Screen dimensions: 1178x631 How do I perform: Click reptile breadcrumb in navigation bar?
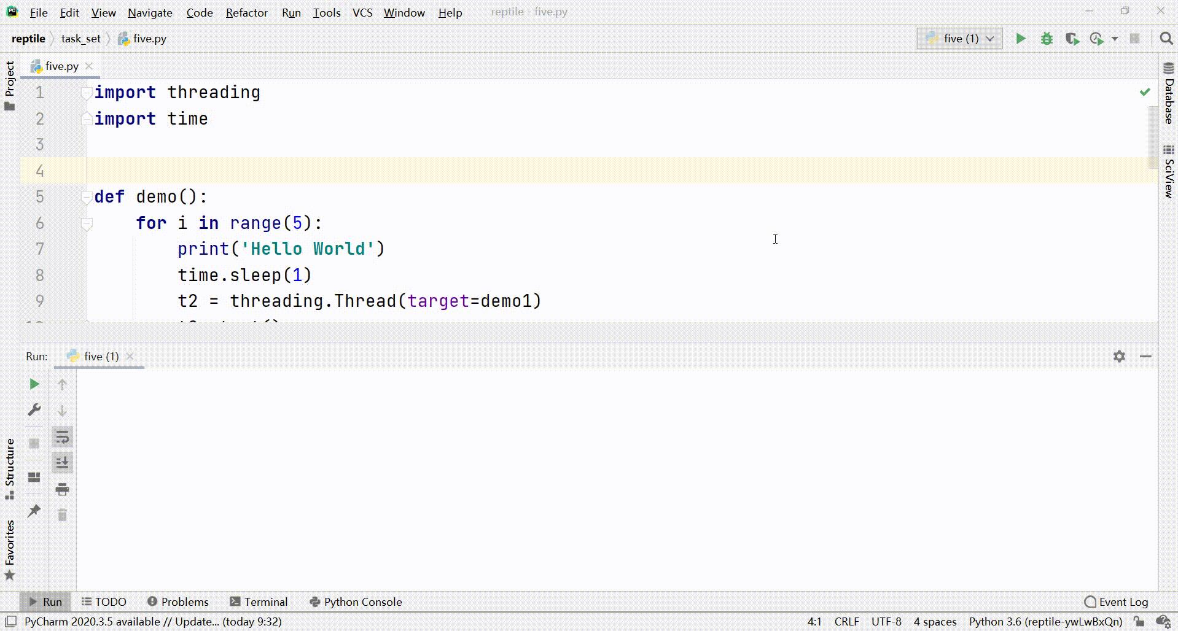click(x=28, y=39)
